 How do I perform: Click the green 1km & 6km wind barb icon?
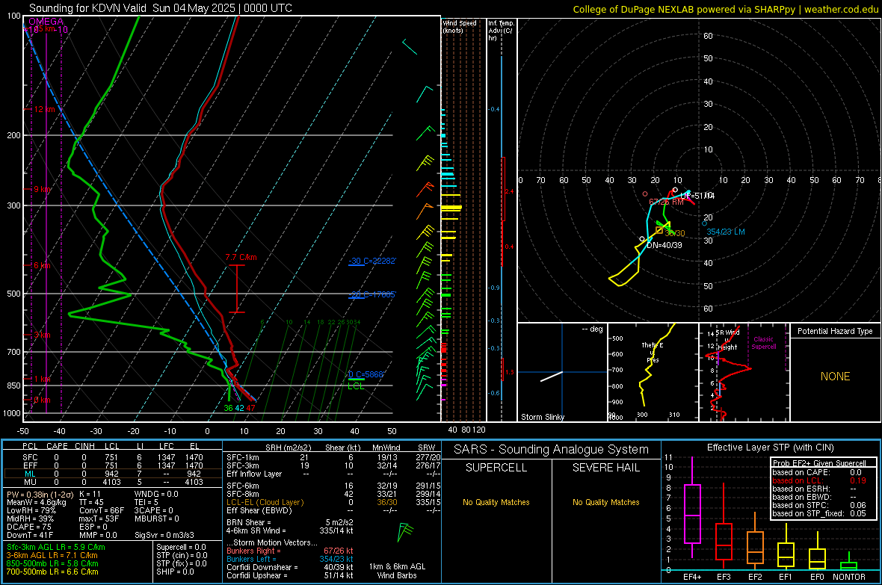404,531
